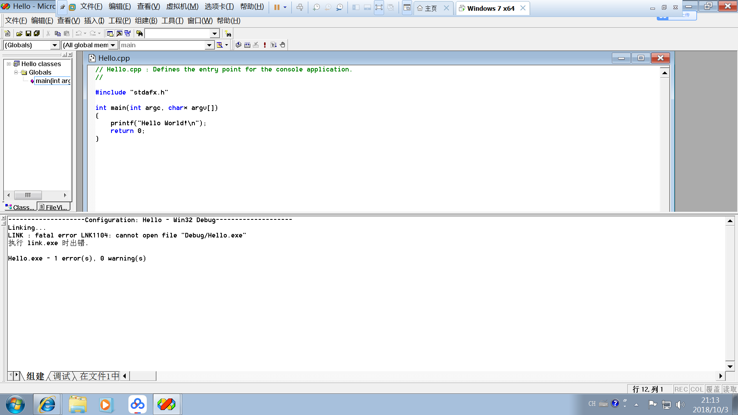Create a new text file

(7, 34)
